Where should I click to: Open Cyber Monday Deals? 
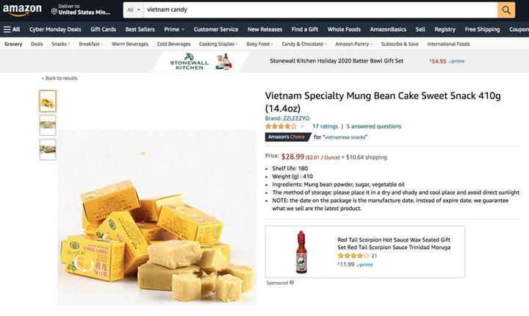pos(55,29)
